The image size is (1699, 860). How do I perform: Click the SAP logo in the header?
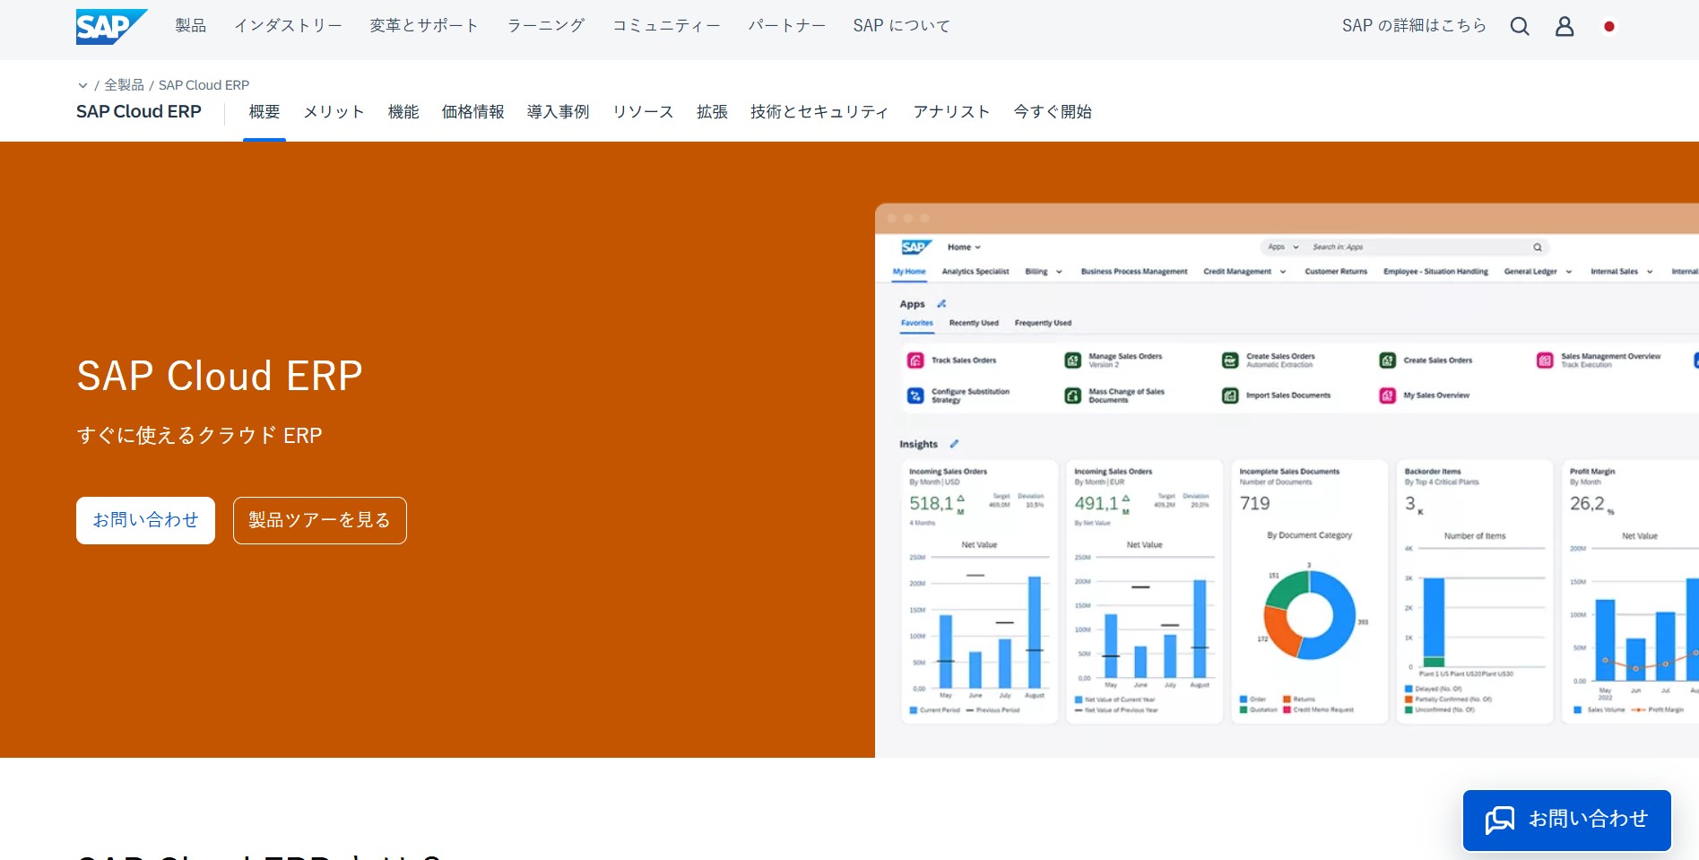click(110, 27)
